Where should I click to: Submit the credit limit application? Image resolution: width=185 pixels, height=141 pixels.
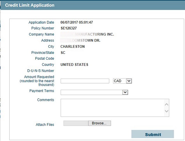[x=153, y=134]
